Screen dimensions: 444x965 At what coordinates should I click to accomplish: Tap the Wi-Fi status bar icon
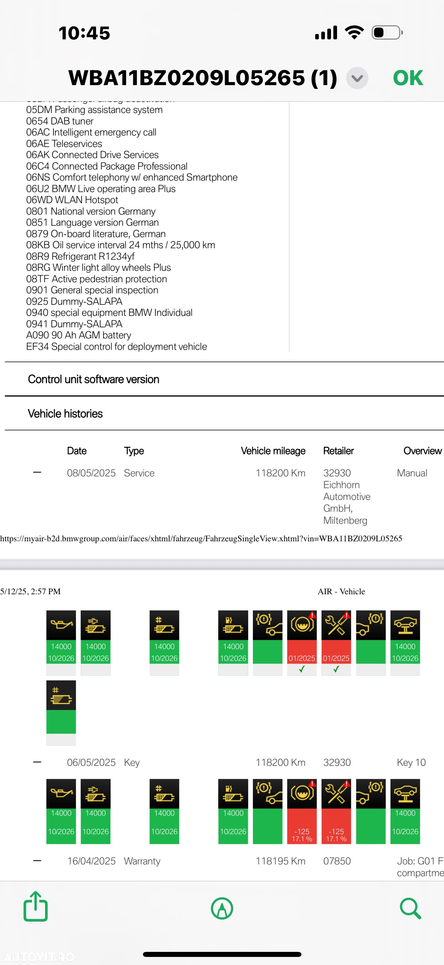coord(354,33)
